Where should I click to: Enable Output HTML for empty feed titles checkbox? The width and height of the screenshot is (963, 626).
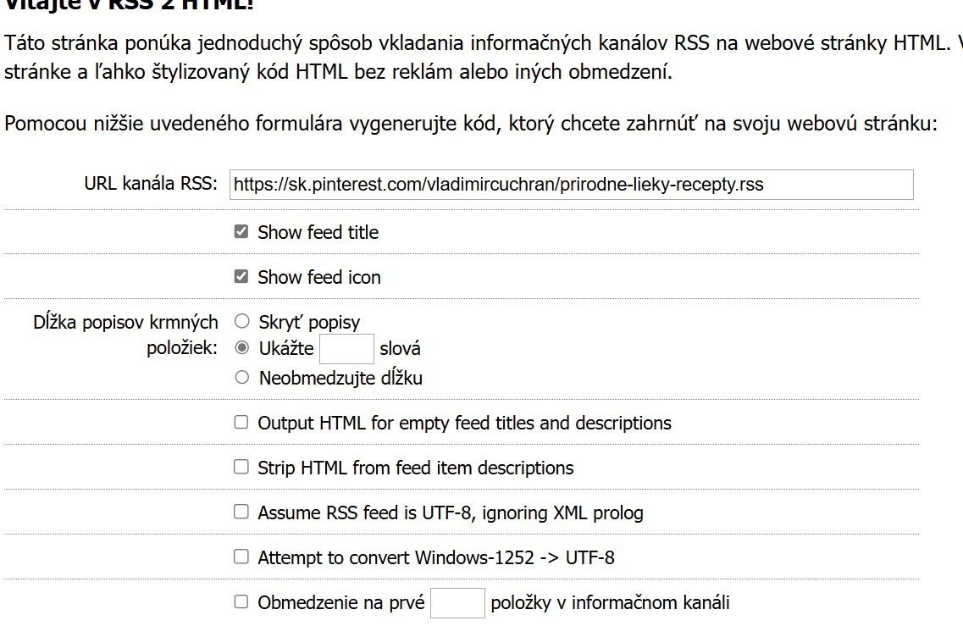point(241,422)
